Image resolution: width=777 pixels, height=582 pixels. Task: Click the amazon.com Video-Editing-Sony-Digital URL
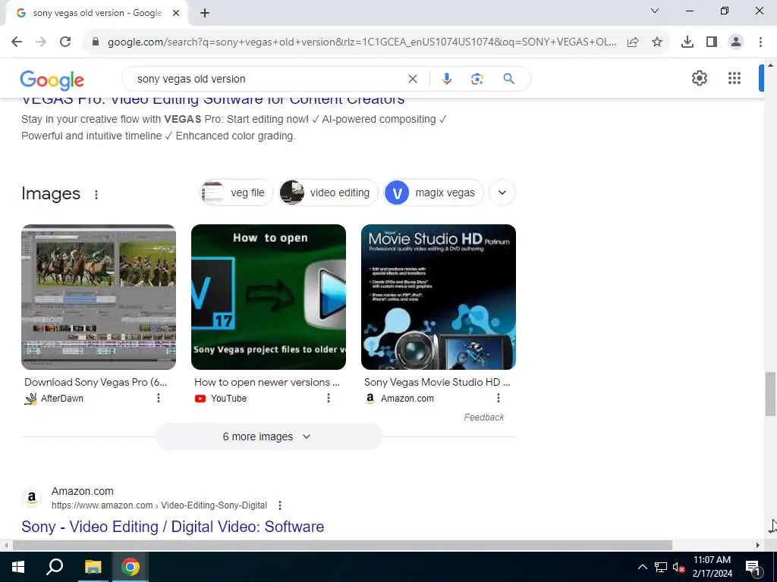[x=159, y=505]
